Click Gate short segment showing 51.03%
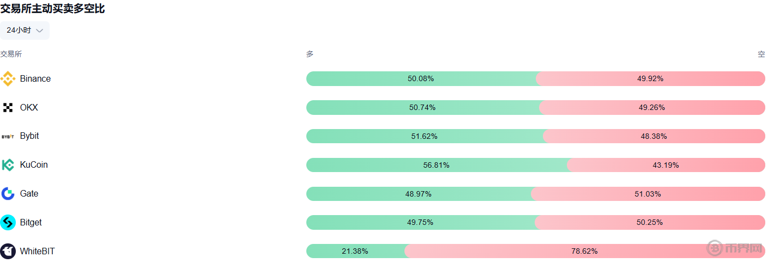 pyautogui.click(x=648, y=194)
